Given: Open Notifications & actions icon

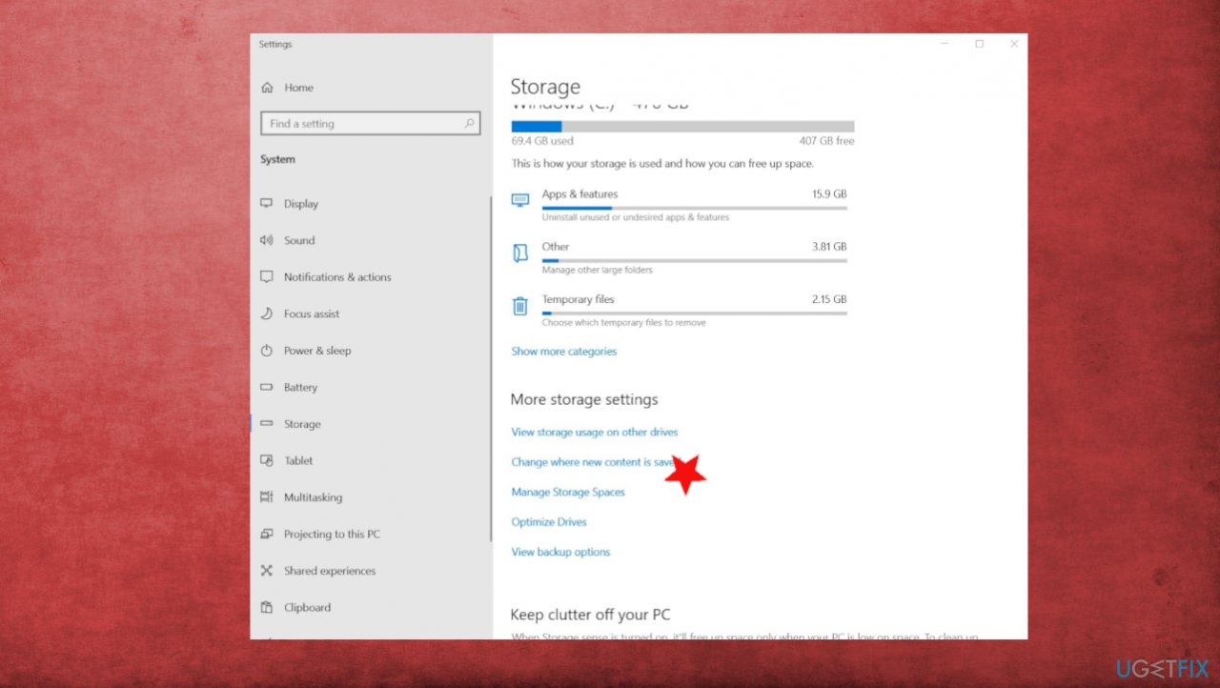Looking at the screenshot, I should (x=267, y=277).
